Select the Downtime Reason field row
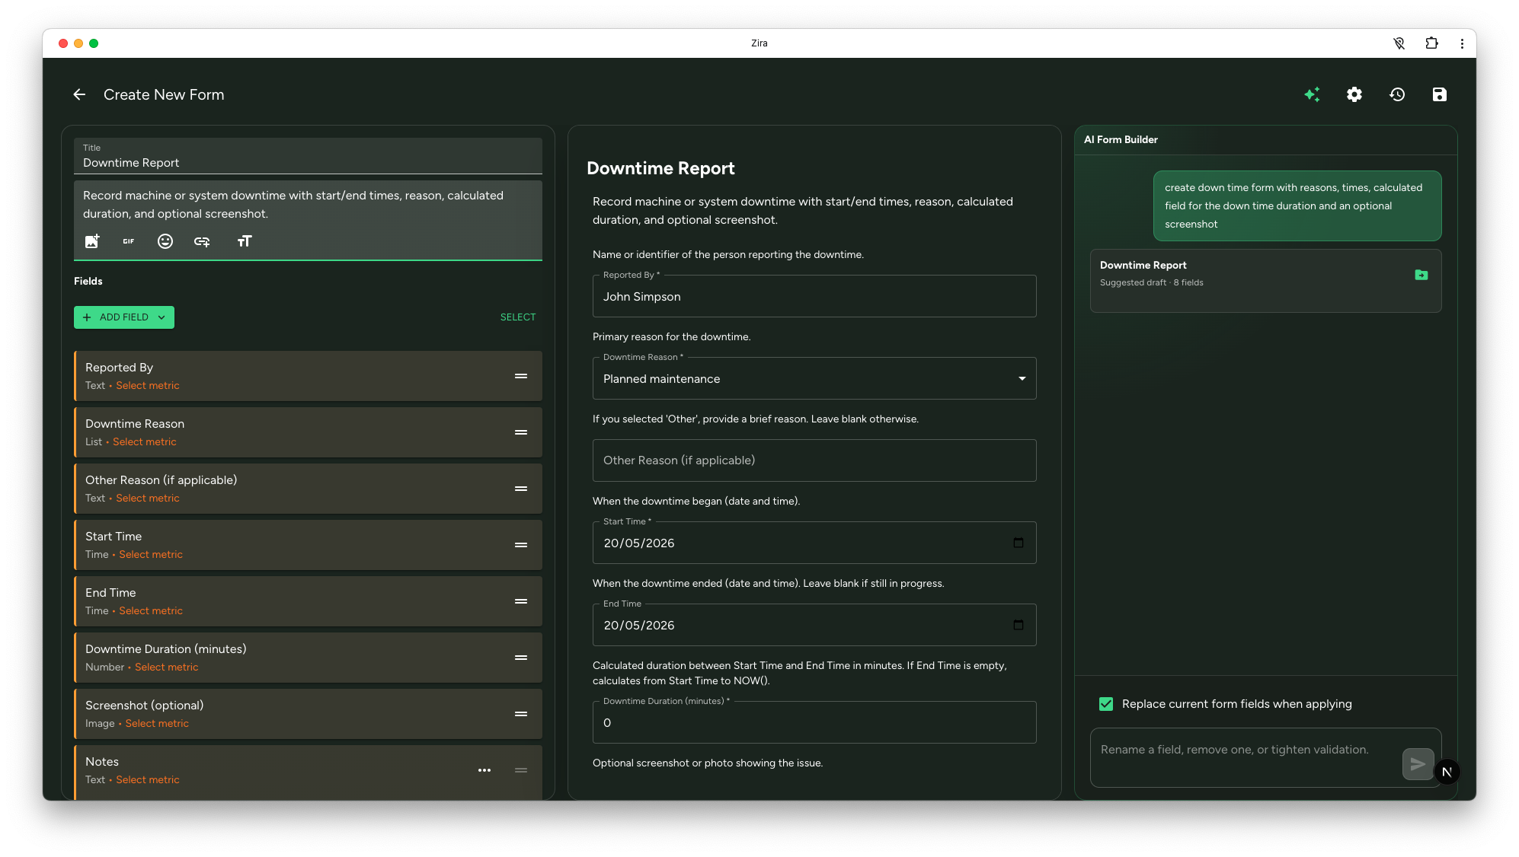 pos(308,432)
